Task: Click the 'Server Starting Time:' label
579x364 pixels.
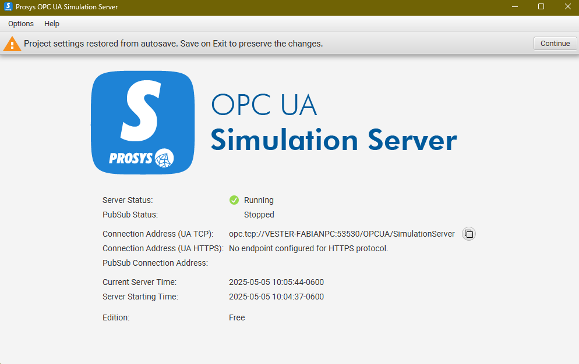Action: click(x=140, y=297)
